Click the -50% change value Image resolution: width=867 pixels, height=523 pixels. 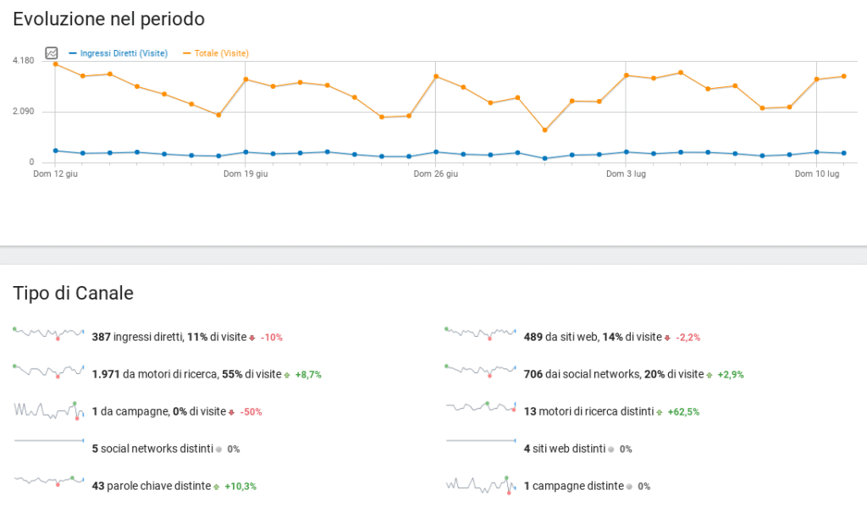[x=251, y=412]
